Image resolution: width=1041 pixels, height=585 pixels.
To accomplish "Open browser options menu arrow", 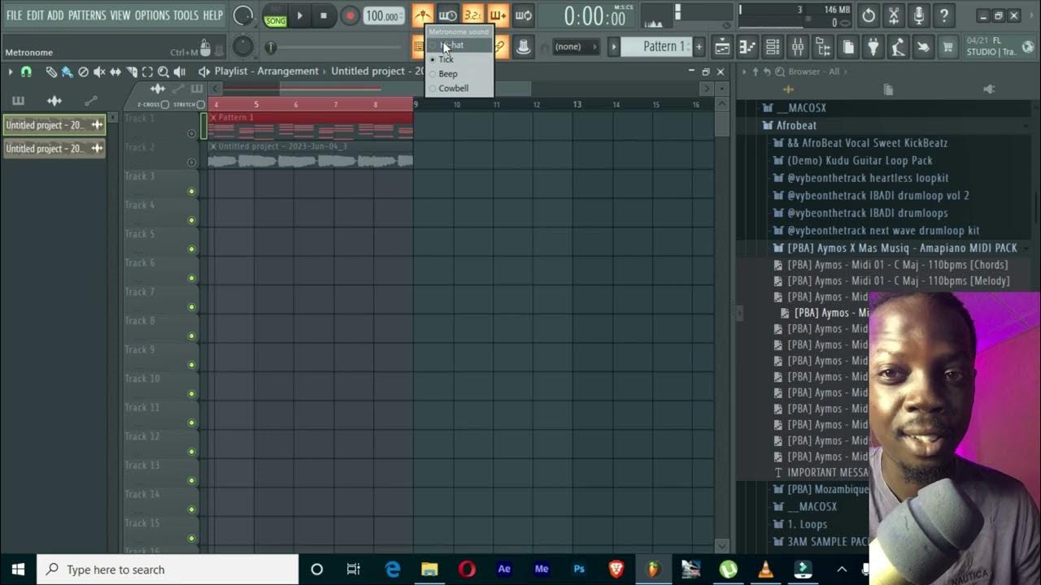I will 743,71.
